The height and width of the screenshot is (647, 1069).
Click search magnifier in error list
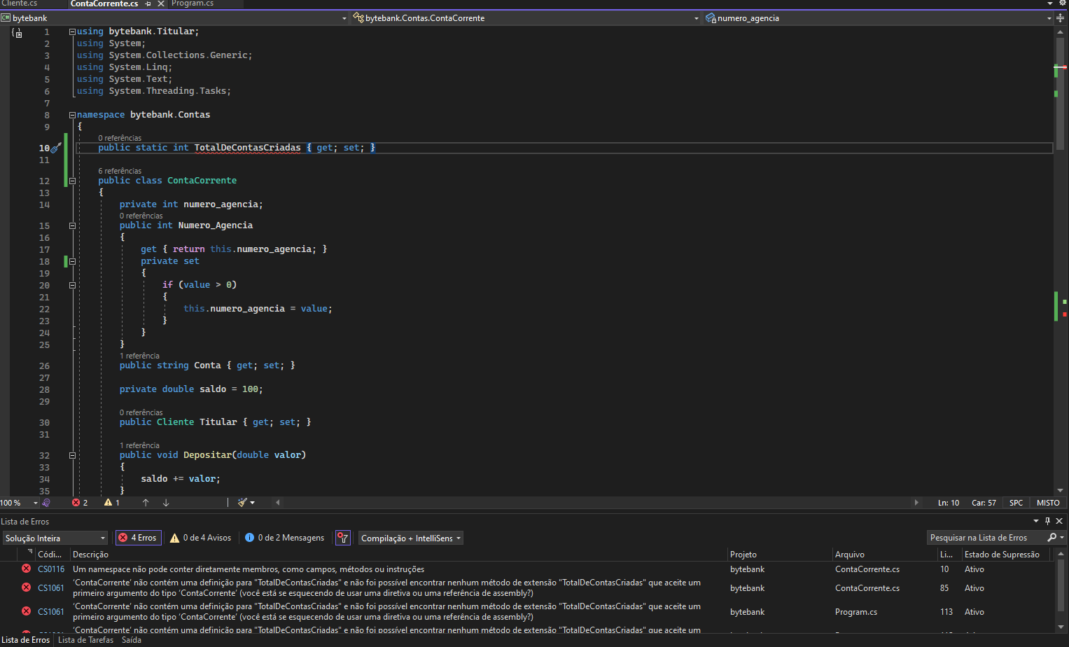(1051, 538)
